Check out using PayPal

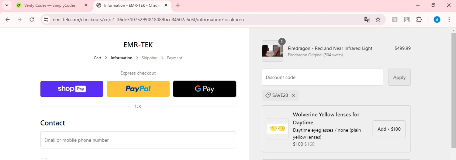[x=138, y=89]
